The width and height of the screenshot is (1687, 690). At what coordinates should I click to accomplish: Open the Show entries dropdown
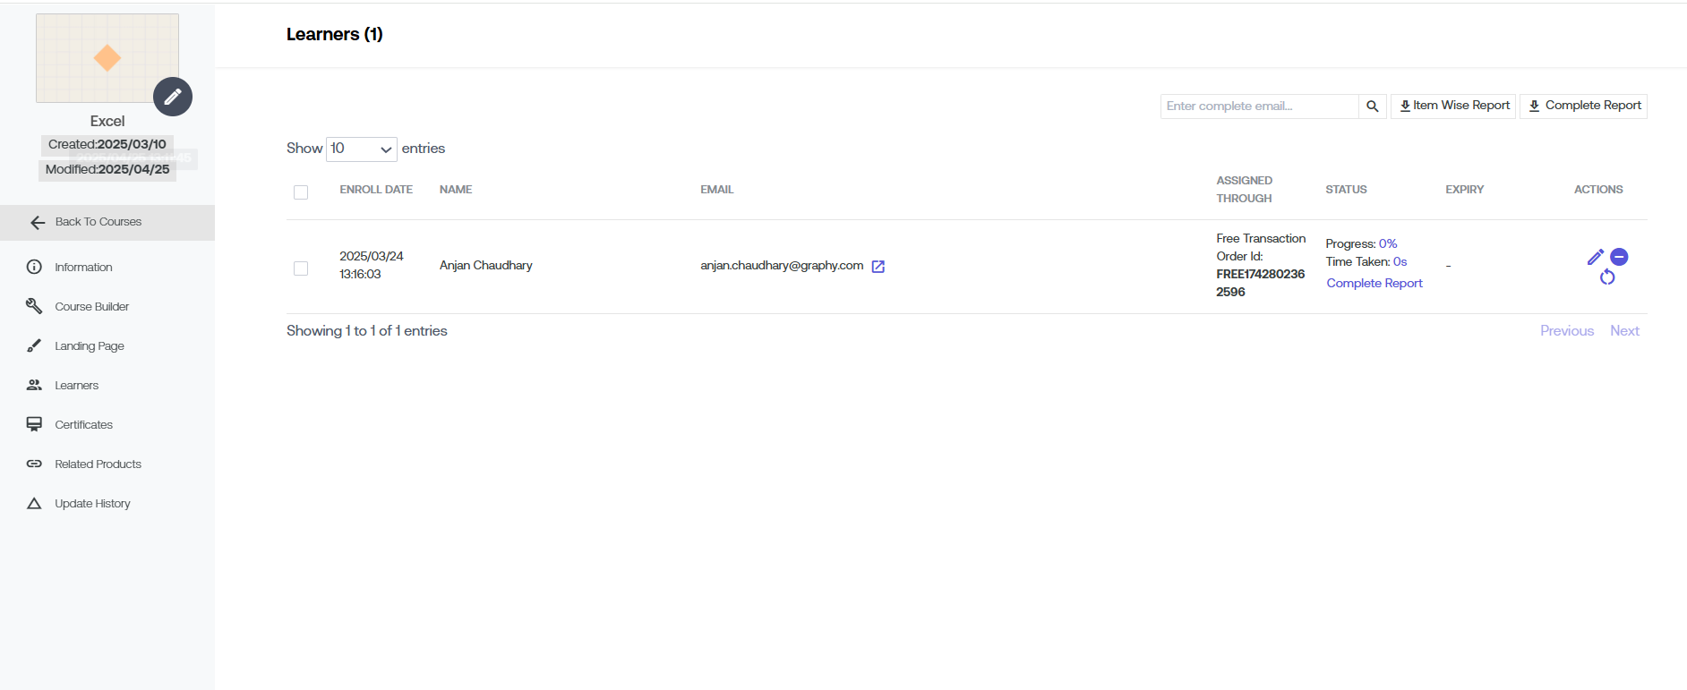[x=361, y=149]
